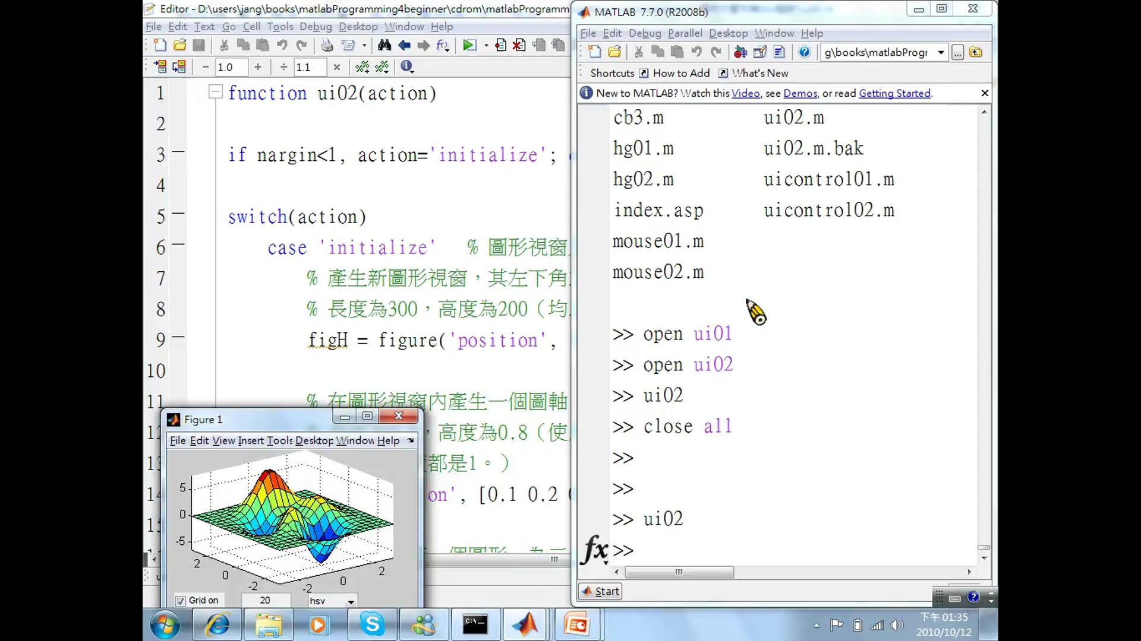Collapse the function ui02 code fold
1141x641 pixels.
[215, 92]
